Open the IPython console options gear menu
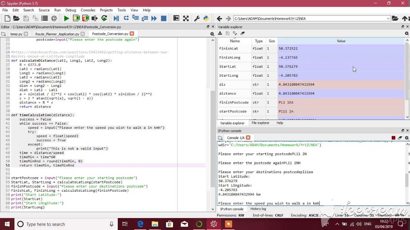The width and height of the screenshot is (410, 230). point(407,138)
